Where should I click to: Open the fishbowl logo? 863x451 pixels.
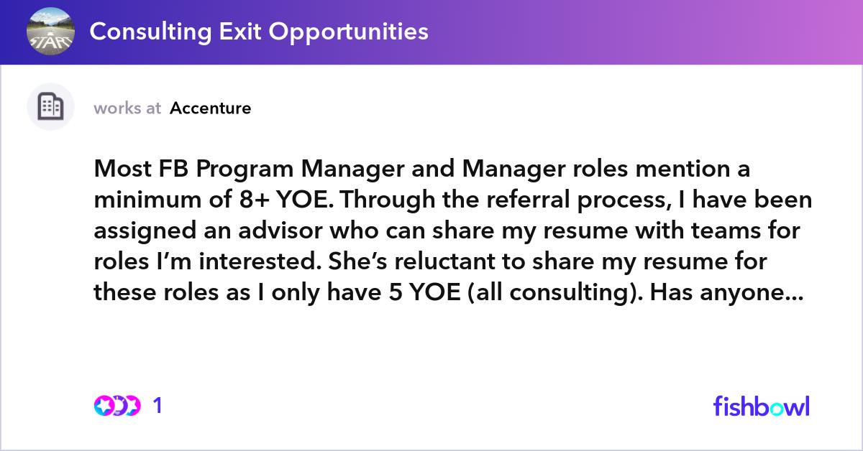point(761,406)
